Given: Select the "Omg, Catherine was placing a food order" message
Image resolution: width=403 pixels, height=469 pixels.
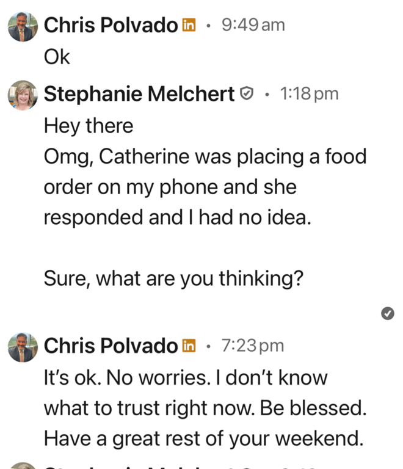Looking at the screenshot, I should tap(205, 187).
